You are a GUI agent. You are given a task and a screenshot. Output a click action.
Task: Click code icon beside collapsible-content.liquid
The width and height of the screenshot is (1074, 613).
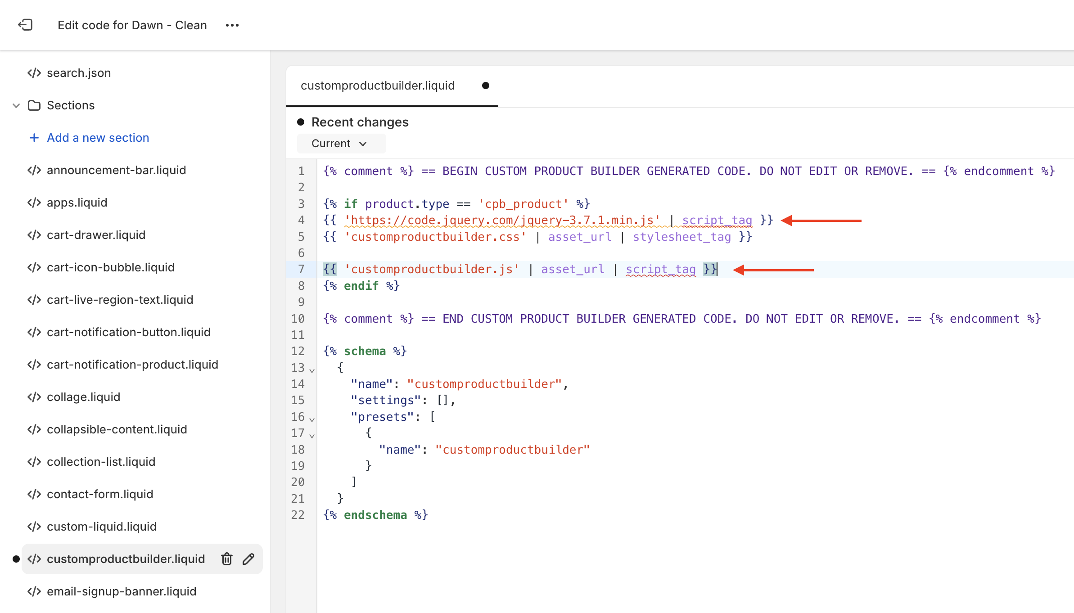pyautogui.click(x=34, y=429)
